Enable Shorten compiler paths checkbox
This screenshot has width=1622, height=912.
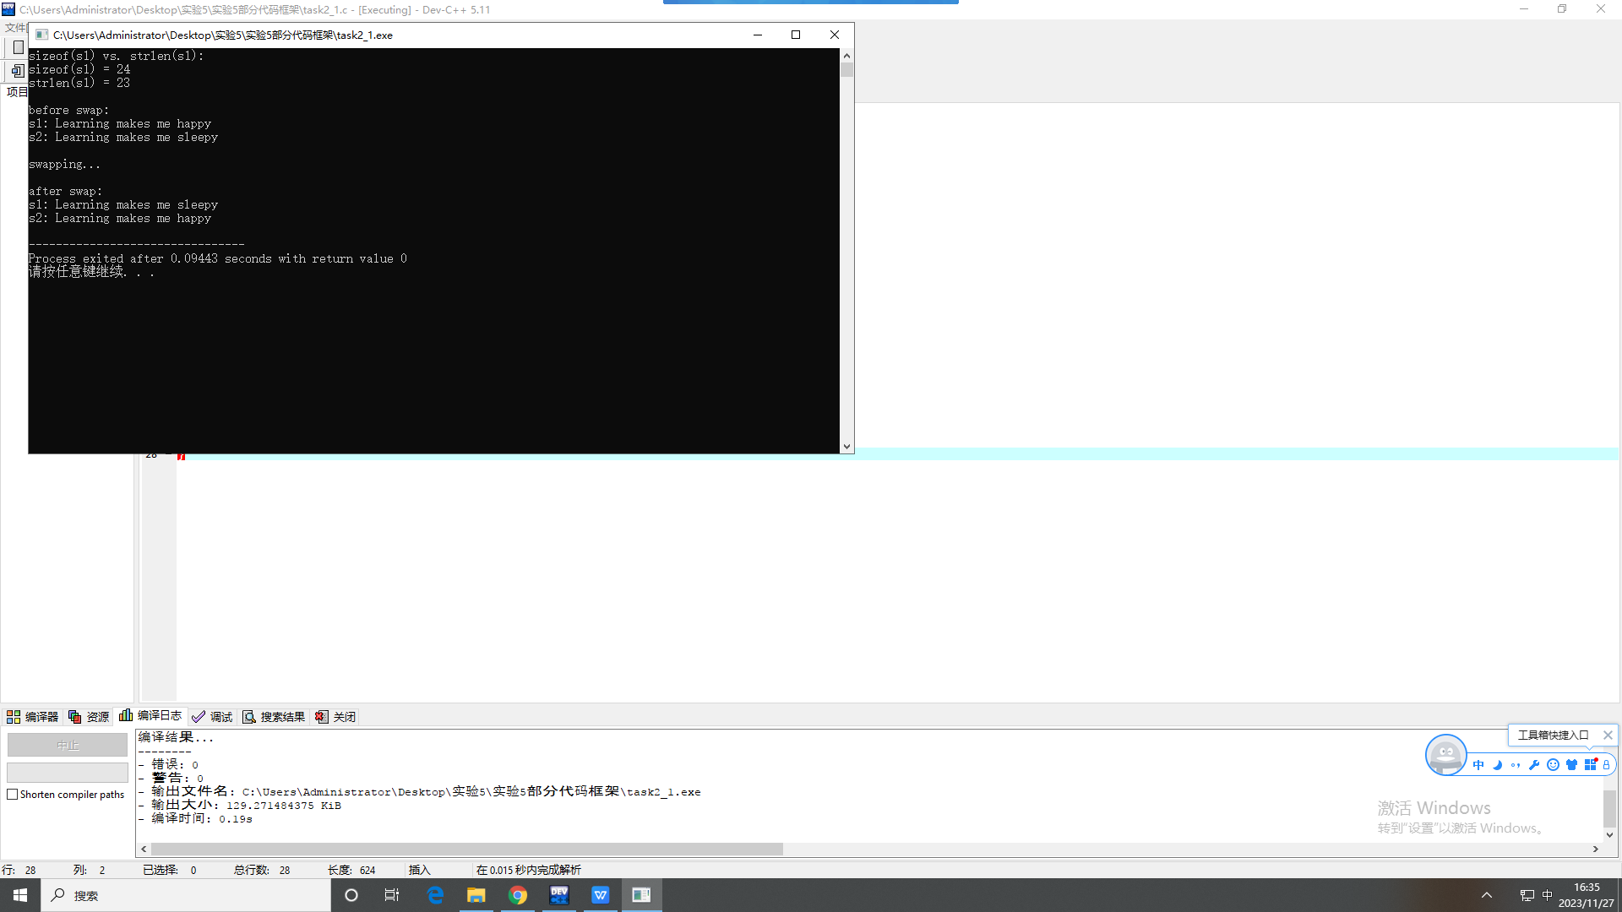tap(13, 795)
